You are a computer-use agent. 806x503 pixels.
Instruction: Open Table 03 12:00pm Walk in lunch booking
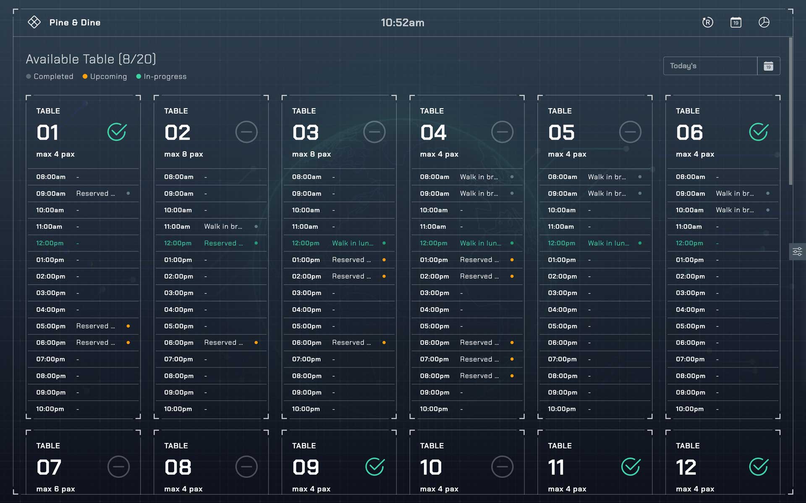click(353, 243)
